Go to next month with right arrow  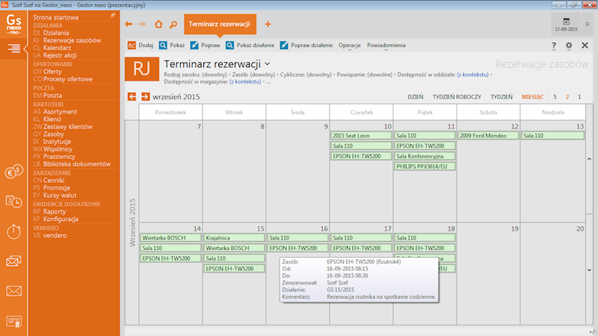[x=145, y=97]
